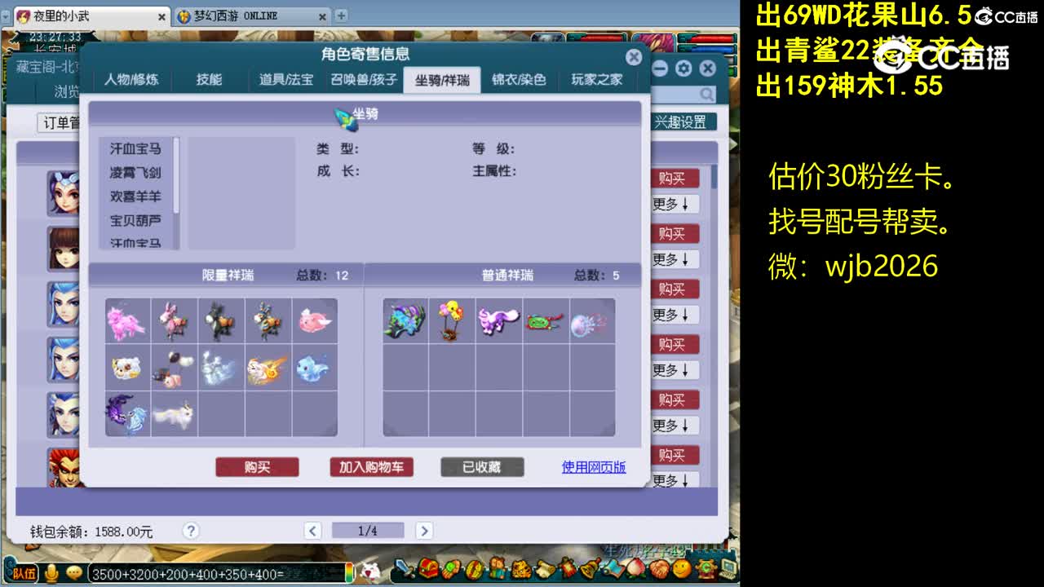
Task: Select the pink donkey limited mount
Action: tap(175, 320)
